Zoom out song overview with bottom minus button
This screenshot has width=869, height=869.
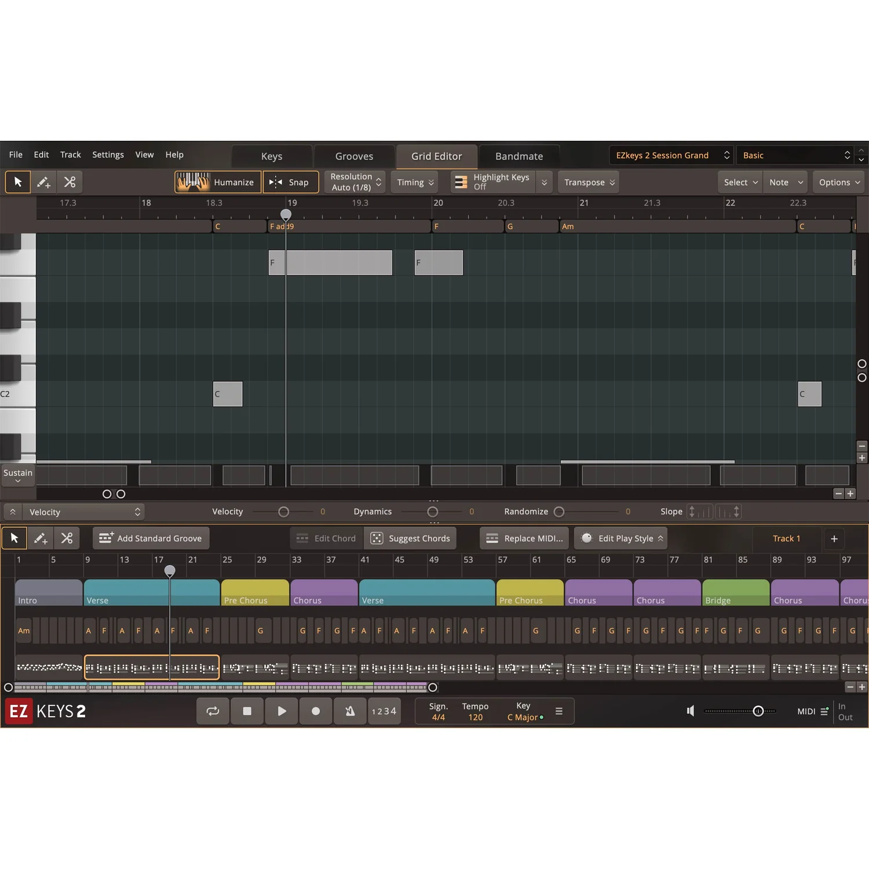tap(850, 687)
